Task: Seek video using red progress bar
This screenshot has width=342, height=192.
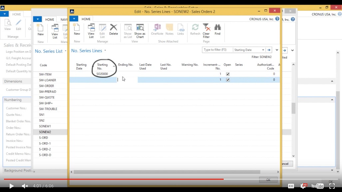Action: coord(114,179)
